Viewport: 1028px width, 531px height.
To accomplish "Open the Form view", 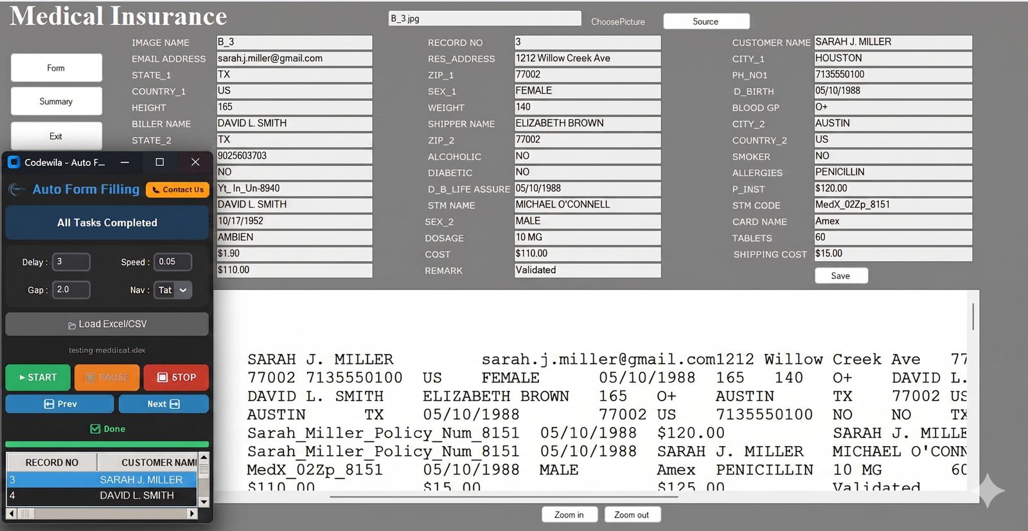I will pos(57,68).
